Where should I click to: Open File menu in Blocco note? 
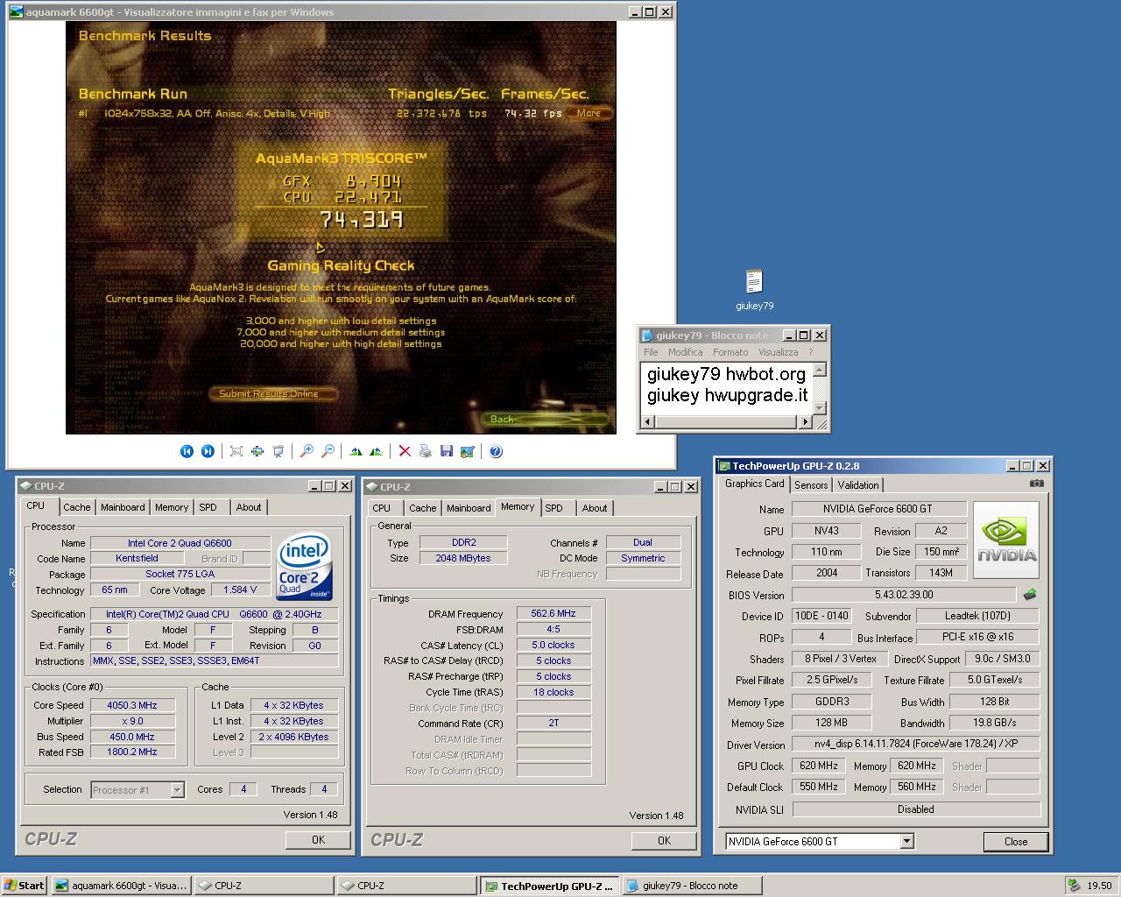[651, 352]
